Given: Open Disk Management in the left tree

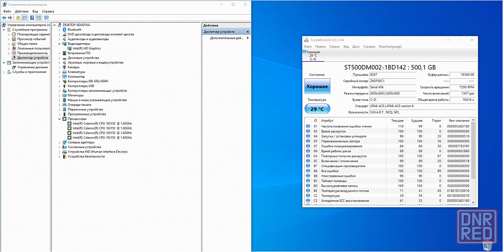Looking at the screenshot, I should point(32,67).
